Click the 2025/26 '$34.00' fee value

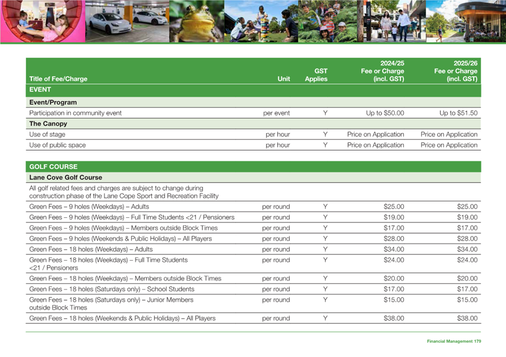point(467,249)
